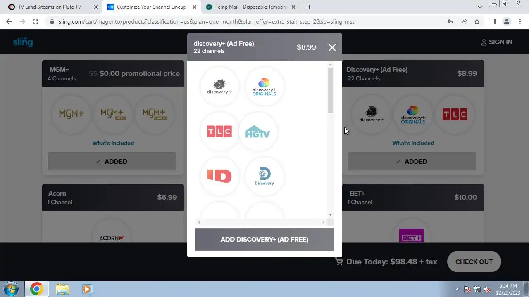Toggle ADDED button on Discovery+ card
This screenshot has height=297, width=529.
click(x=412, y=161)
